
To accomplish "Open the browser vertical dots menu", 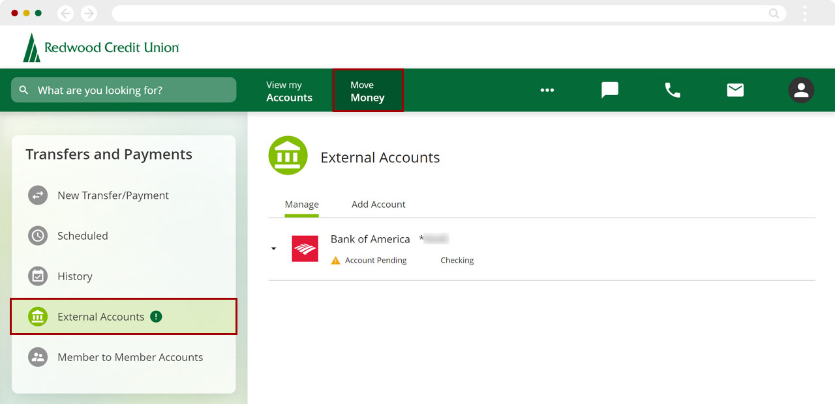I will tap(805, 13).
